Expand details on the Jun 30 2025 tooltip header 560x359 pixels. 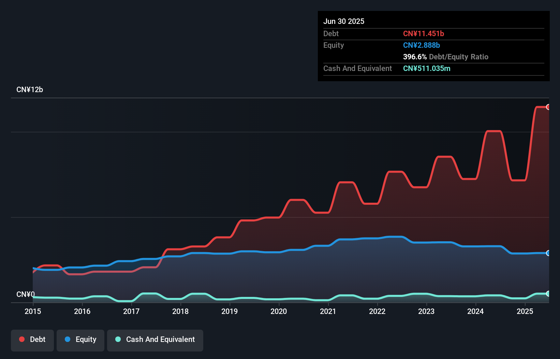pyautogui.click(x=344, y=21)
